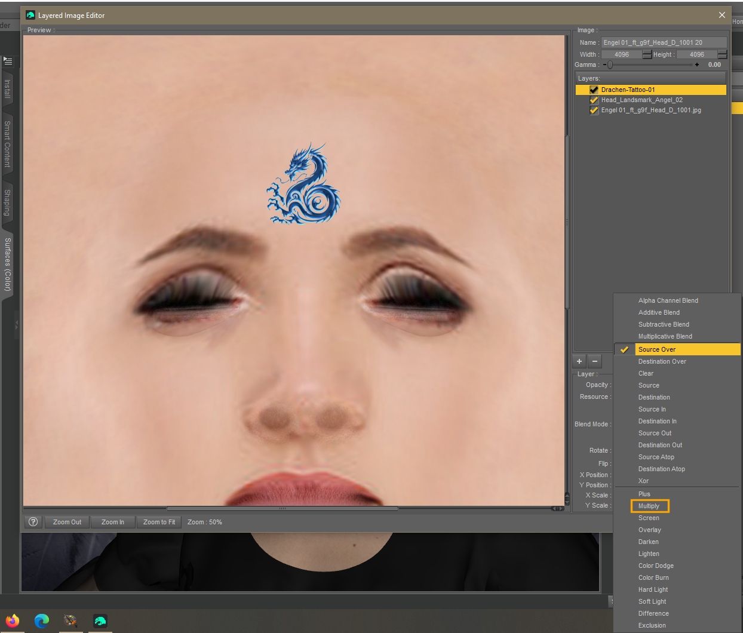743x633 pixels.
Task: Select the Drachen-Tattoo-01 layer row
Action: [x=651, y=90]
